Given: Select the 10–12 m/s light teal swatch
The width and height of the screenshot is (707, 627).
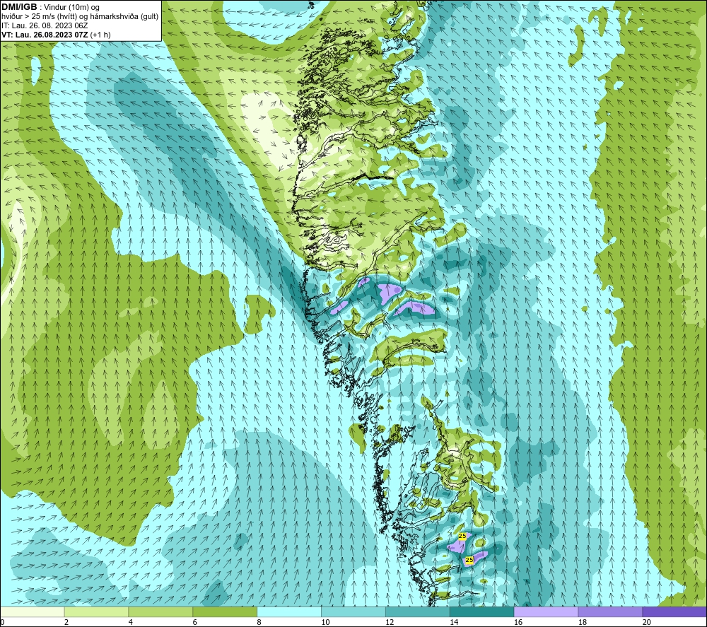Looking at the screenshot, I should click(x=353, y=611).
